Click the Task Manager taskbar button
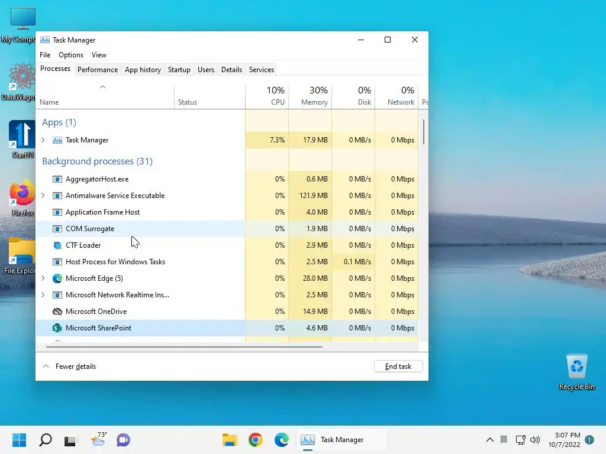The image size is (606, 454). click(341, 440)
